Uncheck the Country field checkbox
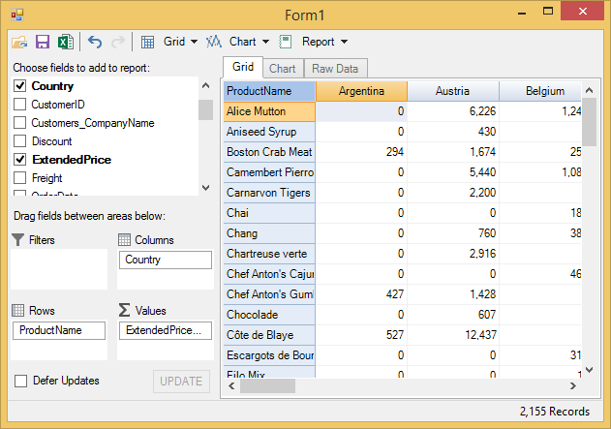 point(20,86)
